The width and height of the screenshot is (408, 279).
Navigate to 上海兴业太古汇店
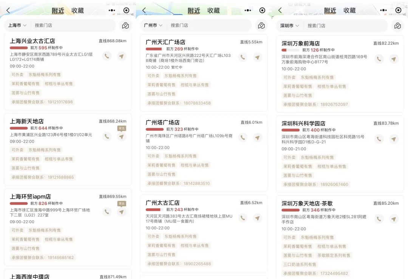tap(122, 56)
